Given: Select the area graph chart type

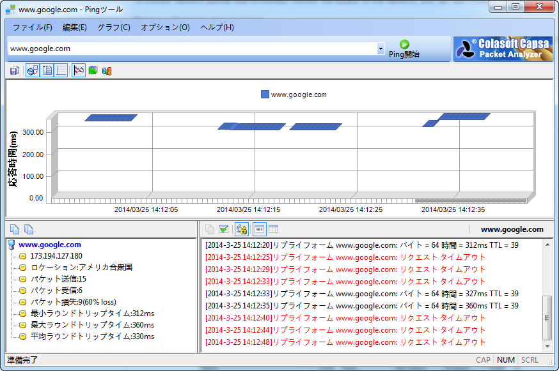Looking at the screenshot, I should click(x=93, y=70).
